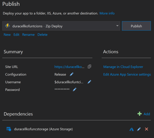Select the duracellkofuntcions Zip Deploy profile box

pyautogui.click(x=61, y=26)
